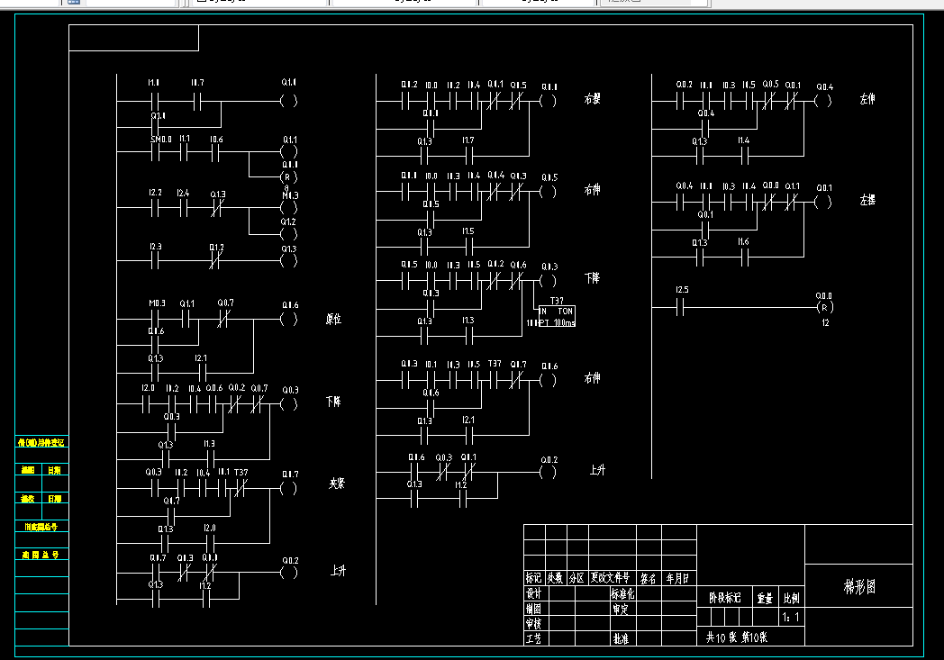944x660 pixels.
Task: Select the 批准 label
Action: 621,638
